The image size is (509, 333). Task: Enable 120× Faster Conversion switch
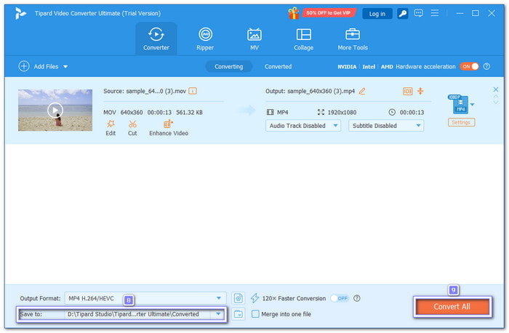click(339, 298)
